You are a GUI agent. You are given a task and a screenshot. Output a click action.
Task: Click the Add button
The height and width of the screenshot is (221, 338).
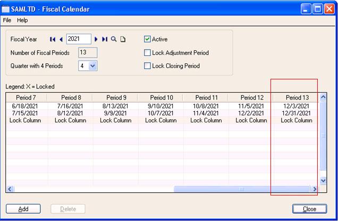(23, 209)
